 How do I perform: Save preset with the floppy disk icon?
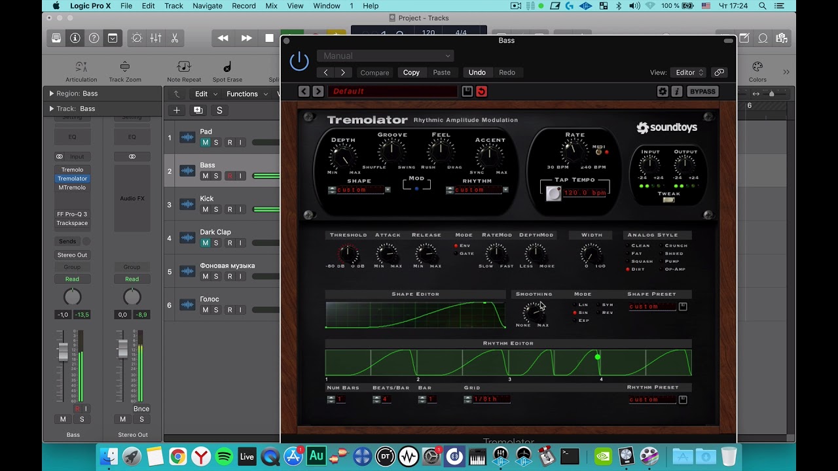point(467,92)
